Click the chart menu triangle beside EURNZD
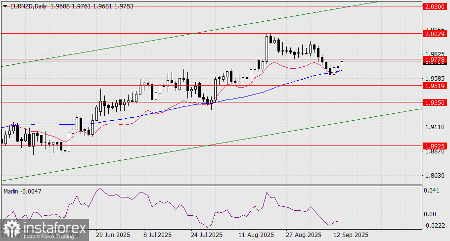This screenshot has height=241, width=450. pyautogui.click(x=6, y=6)
